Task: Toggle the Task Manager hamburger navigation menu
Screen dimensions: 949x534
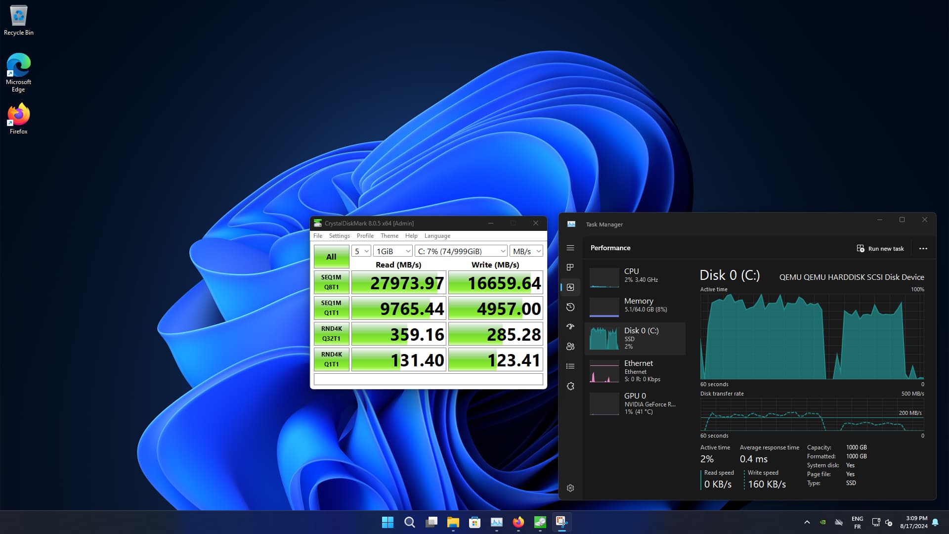Action: [570, 248]
